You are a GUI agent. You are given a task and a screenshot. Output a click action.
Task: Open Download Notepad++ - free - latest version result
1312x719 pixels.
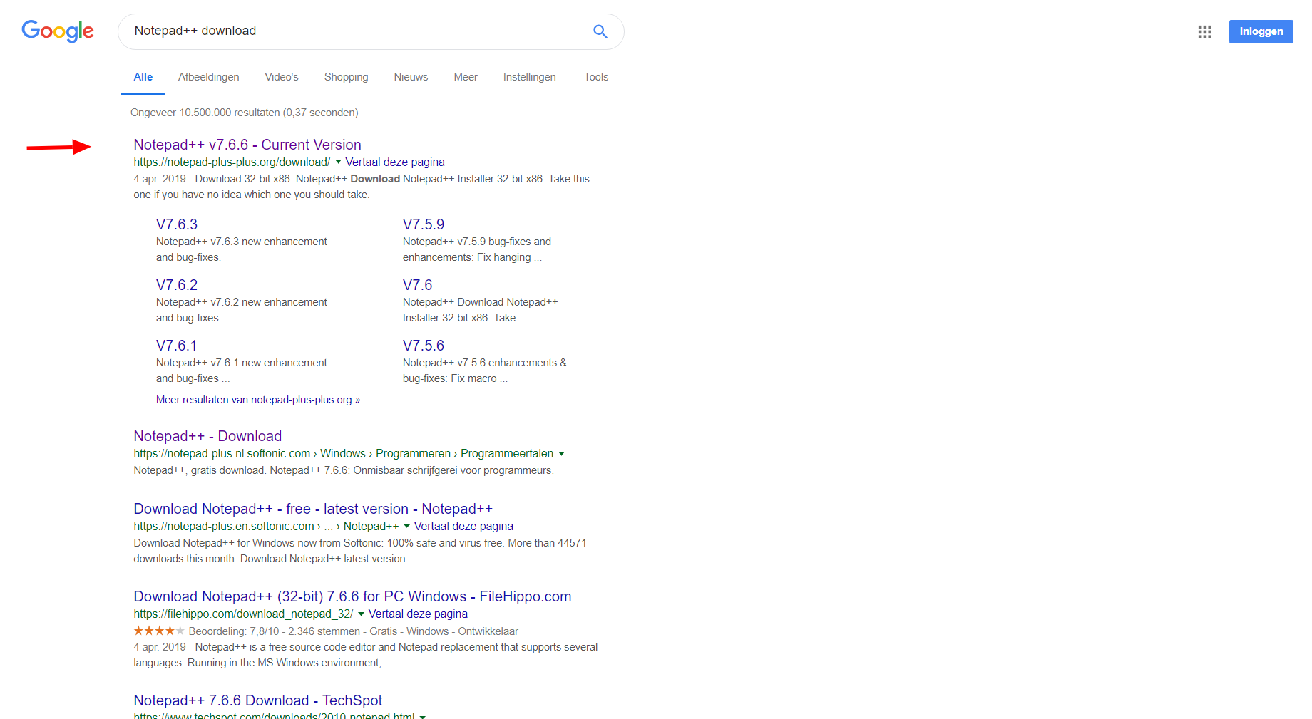313,509
